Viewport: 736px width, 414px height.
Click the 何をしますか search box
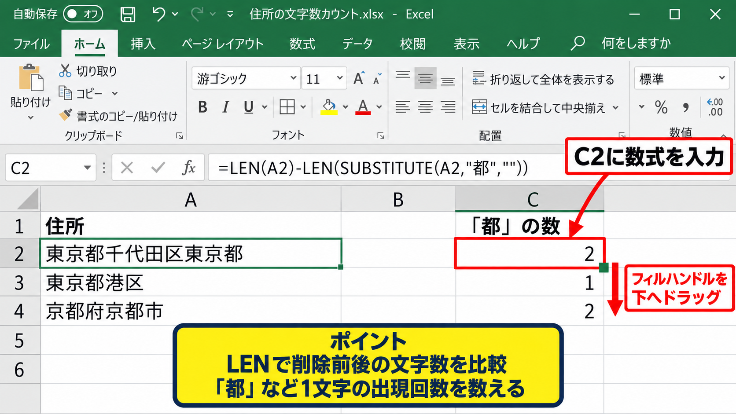[636, 43]
